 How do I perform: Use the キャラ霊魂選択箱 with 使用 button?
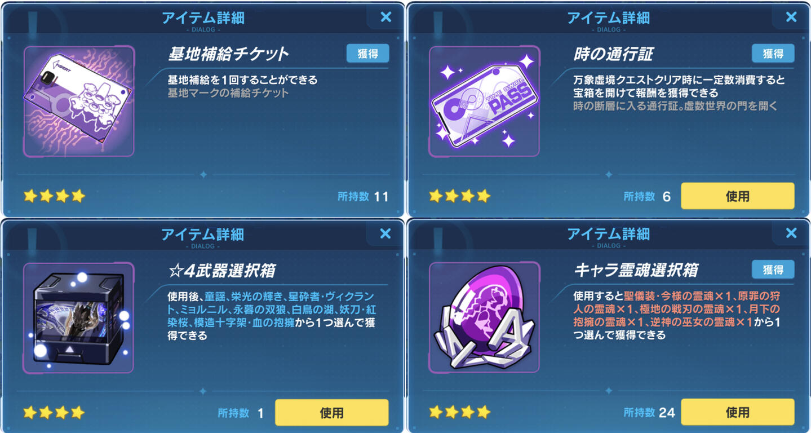[x=737, y=413]
